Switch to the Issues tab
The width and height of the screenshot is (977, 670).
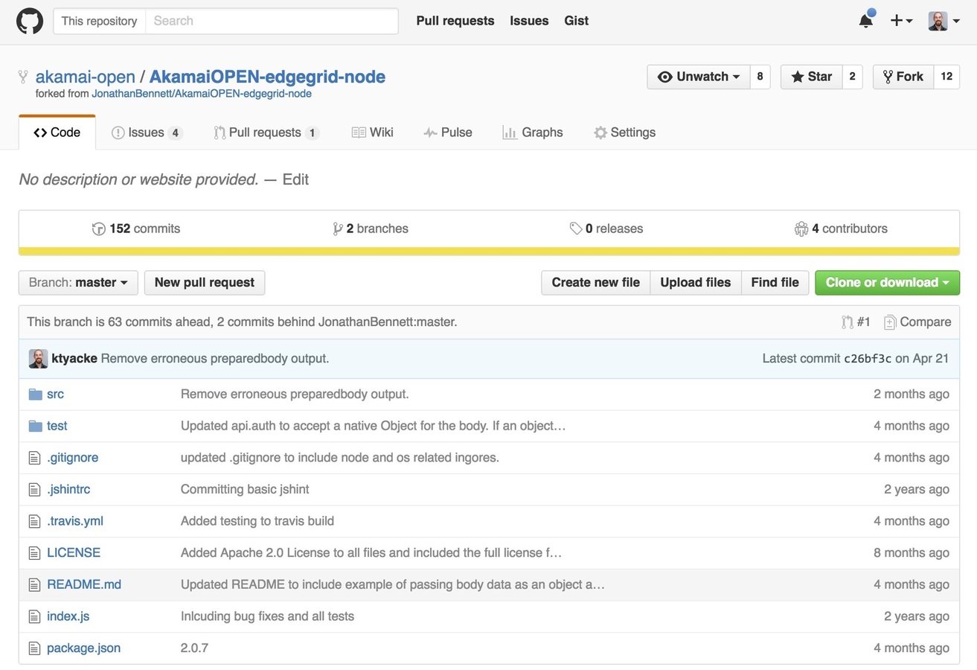pyautogui.click(x=147, y=133)
